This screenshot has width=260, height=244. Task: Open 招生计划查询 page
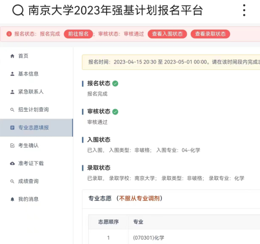point(36,110)
